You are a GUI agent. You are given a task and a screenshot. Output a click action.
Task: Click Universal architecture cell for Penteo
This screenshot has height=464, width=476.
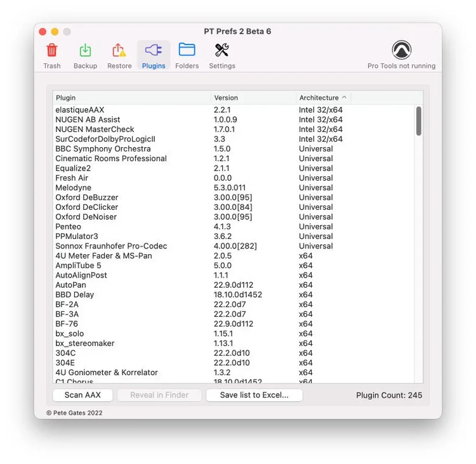(315, 226)
